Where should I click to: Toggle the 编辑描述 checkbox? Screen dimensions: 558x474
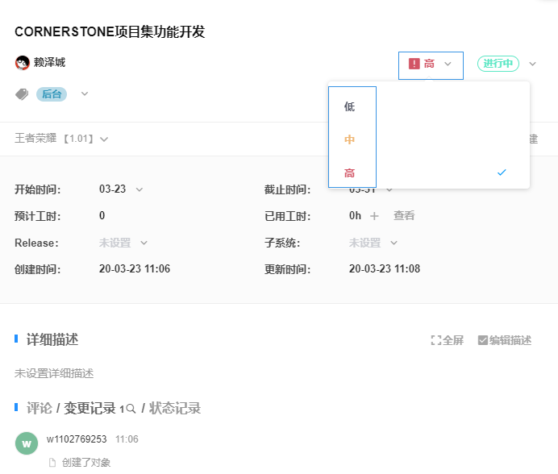482,340
